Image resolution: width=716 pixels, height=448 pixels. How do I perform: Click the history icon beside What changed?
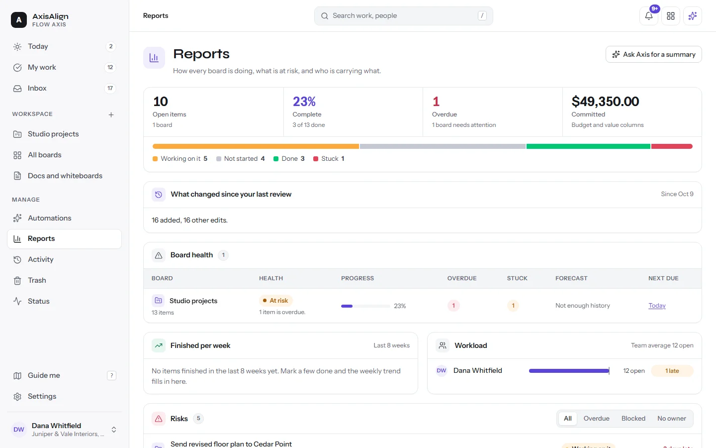coord(159,195)
